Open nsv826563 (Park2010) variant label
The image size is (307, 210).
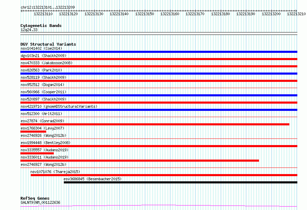(41, 70)
